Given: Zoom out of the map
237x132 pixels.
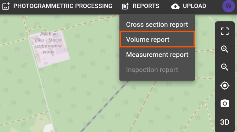Looking at the screenshot, I should pyautogui.click(x=225, y=67).
